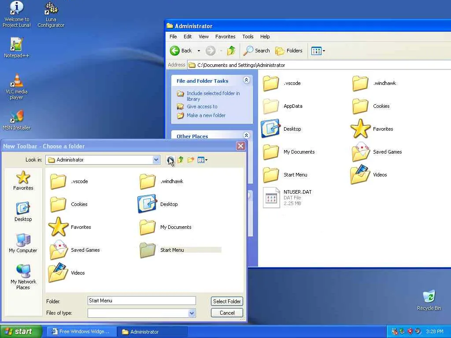
Task: Select the .windhawk folder in Explorer window
Action: pos(374,83)
